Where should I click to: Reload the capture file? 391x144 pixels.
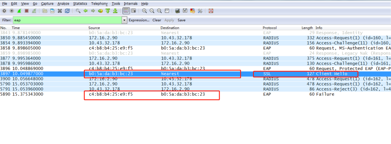coord(67,11)
